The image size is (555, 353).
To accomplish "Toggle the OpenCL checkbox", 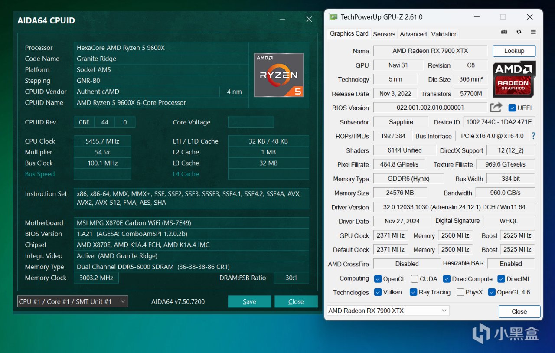I will (378, 279).
